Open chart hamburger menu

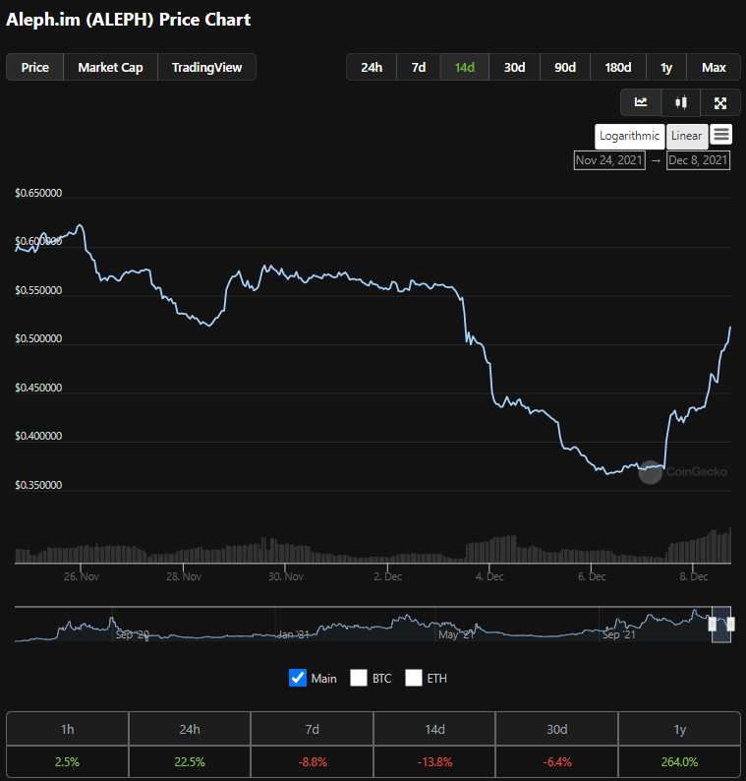click(x=721, y=135)
